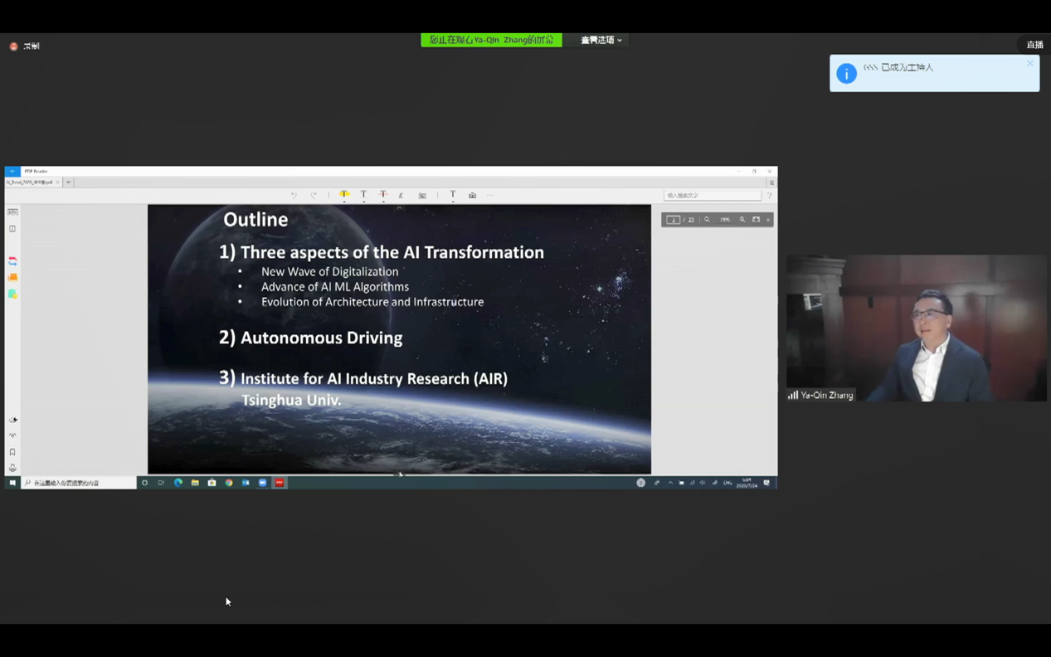Click the zoom out magnifier in page bar
The width and height of the screenshot is (1051, 657).
tap(708, 220)
